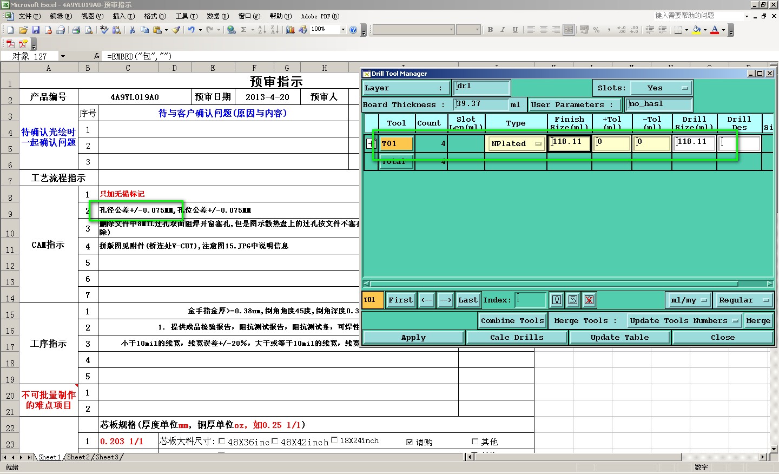
Task: Check the 48X36inch checkbox
Action: (x=222, y=441)
